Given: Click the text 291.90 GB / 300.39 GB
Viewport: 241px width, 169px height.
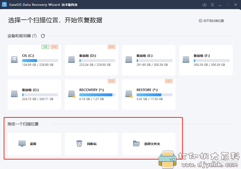Looking at the screenshot, I should tap(152, 65).
